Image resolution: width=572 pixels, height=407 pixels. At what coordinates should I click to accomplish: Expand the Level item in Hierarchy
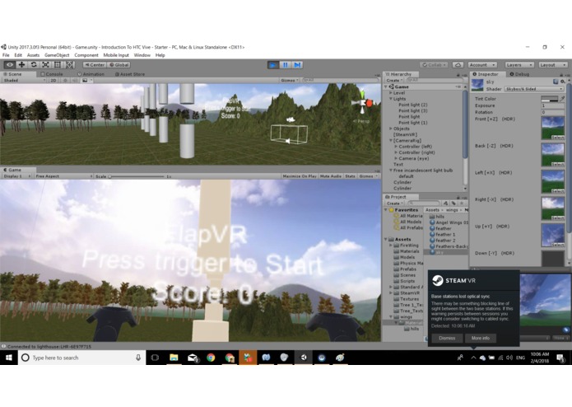click(391, 93)
